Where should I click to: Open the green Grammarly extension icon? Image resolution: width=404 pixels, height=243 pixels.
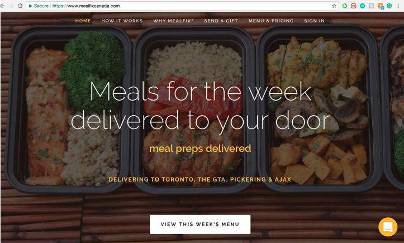(x=389, y=6)
